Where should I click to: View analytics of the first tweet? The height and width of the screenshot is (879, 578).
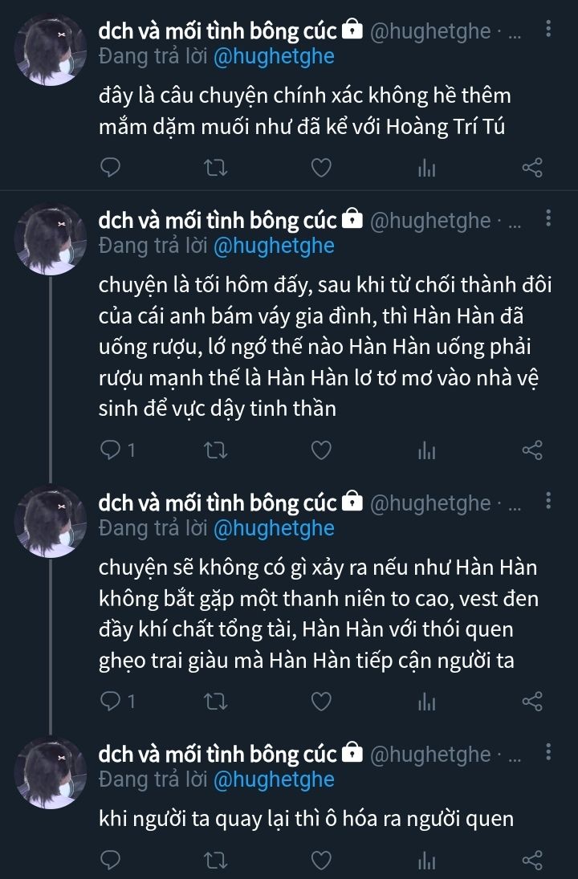point(425,168)
